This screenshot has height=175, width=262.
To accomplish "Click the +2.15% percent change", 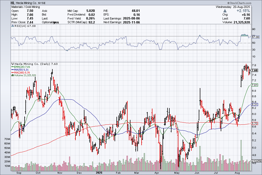I will coord(243,11).
